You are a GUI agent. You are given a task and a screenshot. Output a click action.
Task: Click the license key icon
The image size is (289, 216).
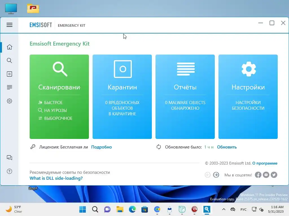(33, 147)
